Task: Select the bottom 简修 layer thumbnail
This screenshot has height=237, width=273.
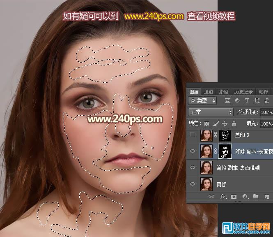Action: [206, 184]
